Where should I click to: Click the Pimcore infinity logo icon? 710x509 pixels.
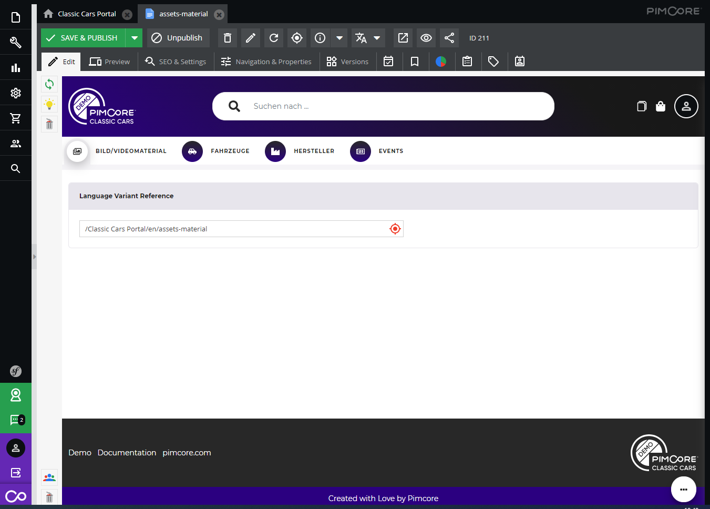click(16, 496)
